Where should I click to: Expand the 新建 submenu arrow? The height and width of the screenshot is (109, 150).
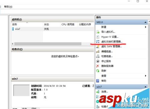145,27
